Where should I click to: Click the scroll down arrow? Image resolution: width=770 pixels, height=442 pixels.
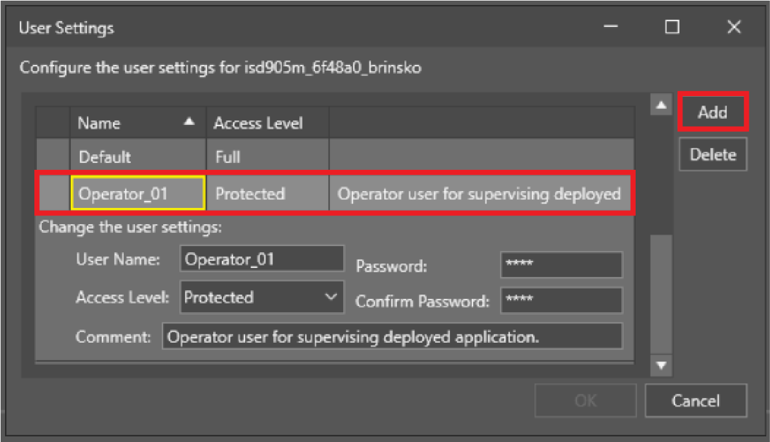click(661, 366)
